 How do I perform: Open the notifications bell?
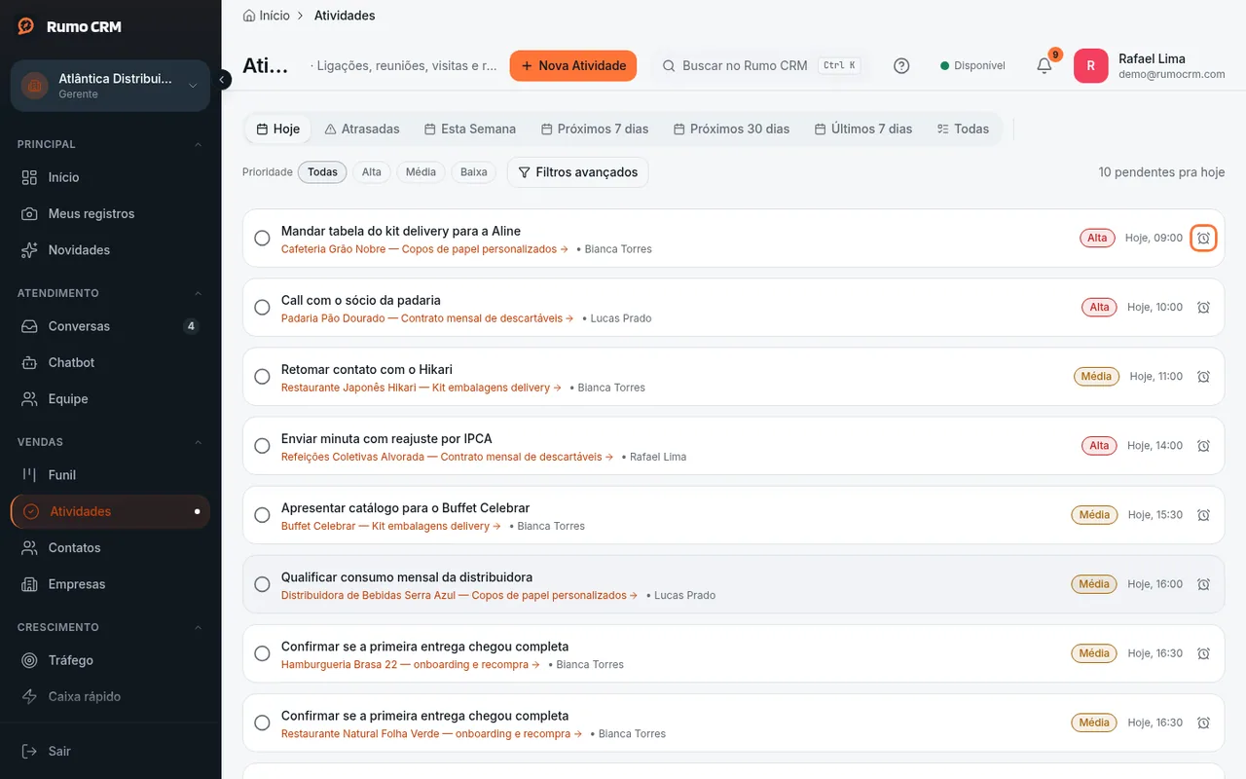pyautogui.click(x=1044, y=66)
